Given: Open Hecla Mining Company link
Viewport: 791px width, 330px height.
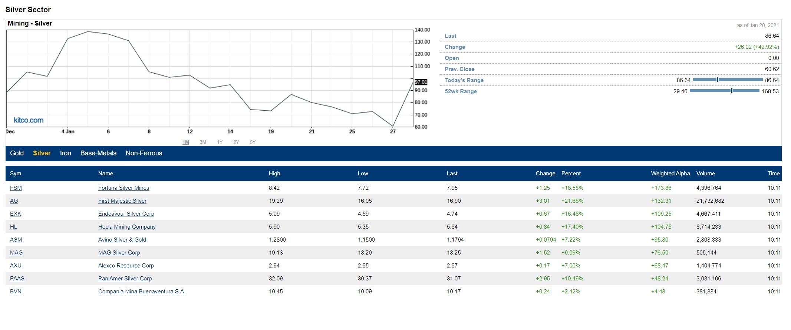Looking at the screenshot, I should (x=127, y=227).
